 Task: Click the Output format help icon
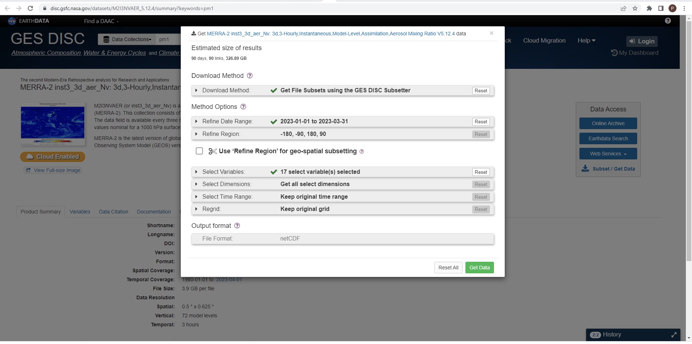point(237,226)
